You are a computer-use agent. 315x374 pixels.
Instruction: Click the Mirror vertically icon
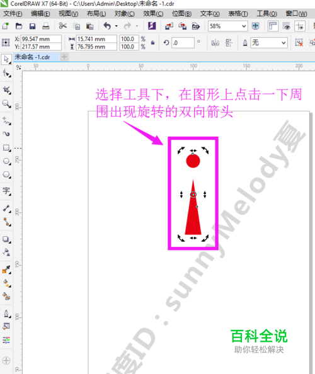click(x=229, y=43)
